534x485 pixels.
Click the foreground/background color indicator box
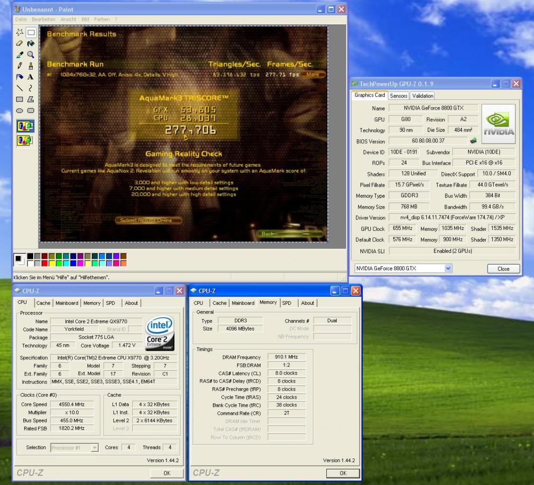click(19, 259)
